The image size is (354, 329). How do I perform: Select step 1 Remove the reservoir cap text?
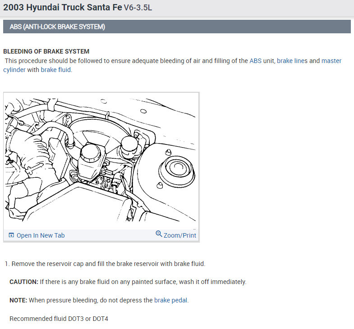tap(105, 264)
